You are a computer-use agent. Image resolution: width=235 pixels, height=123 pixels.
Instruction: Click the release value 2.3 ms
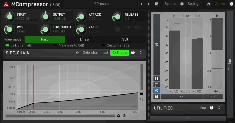[130, 19]
